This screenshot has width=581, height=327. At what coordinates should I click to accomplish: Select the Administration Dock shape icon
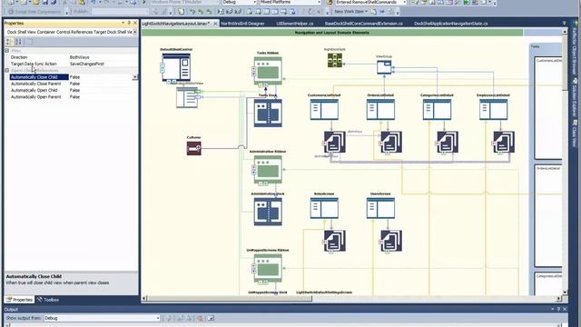tap(268, 212)
